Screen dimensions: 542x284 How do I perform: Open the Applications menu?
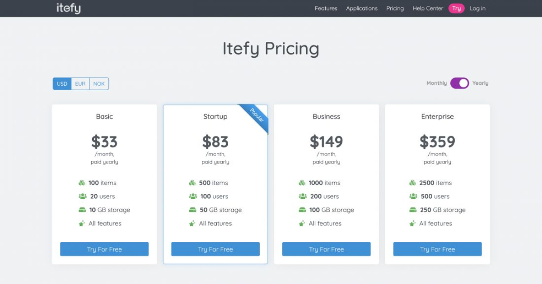click(x=362, y=8)
